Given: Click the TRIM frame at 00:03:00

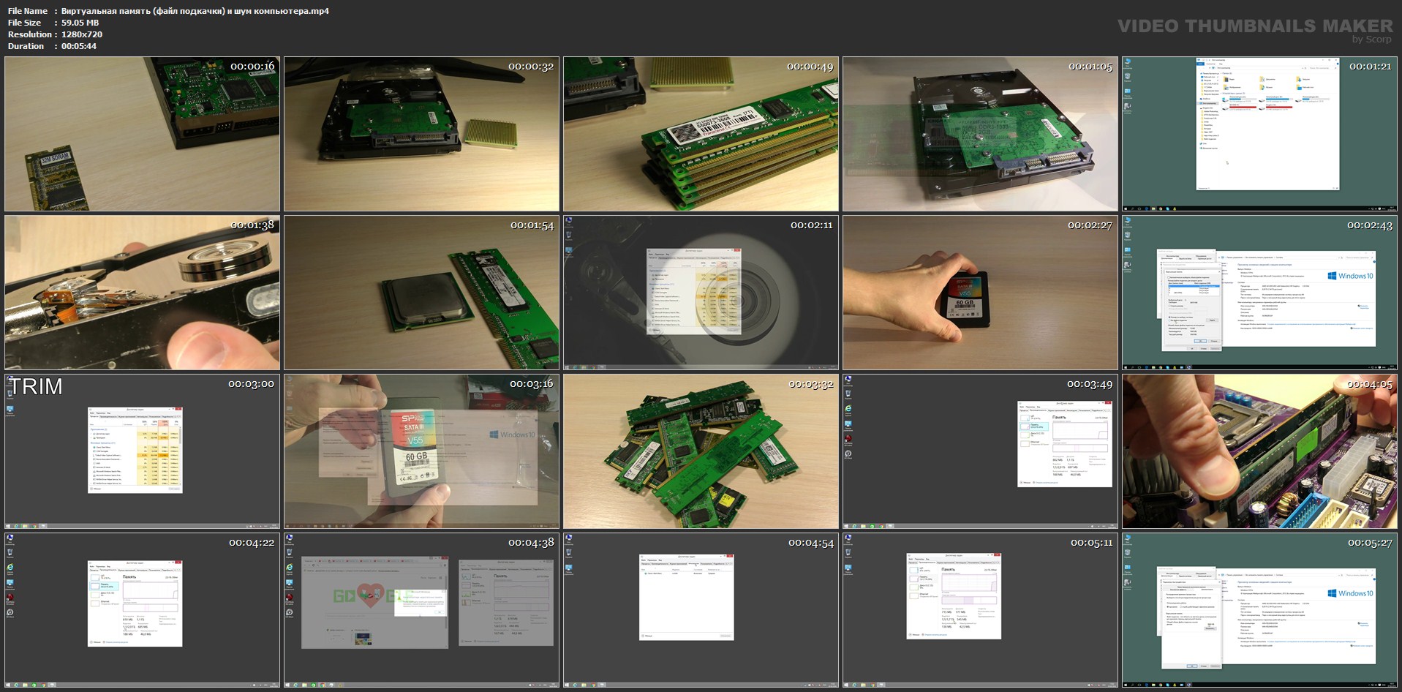Looking at the screenshot, I should 142,451.
